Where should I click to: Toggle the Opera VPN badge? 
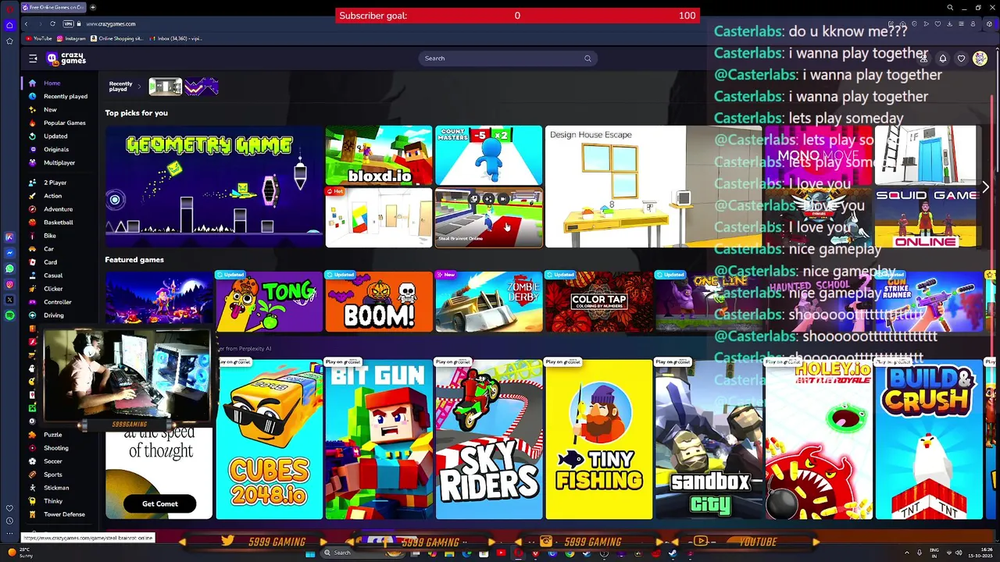(x=68, y=23)
